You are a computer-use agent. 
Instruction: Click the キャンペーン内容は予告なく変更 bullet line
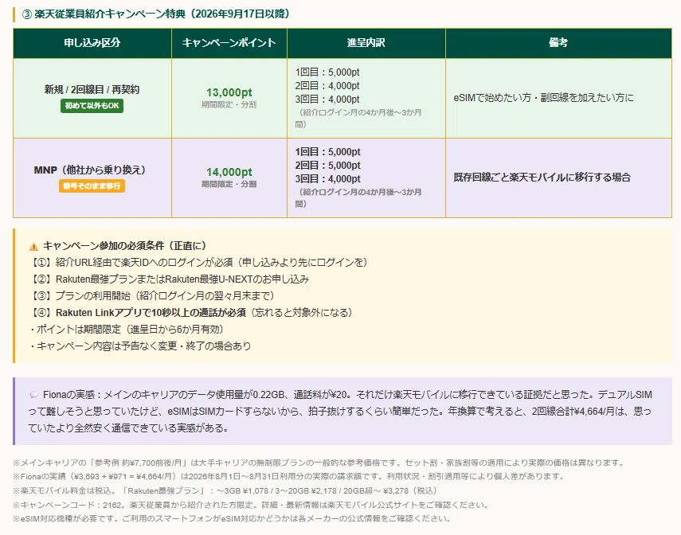coord(140,346)
